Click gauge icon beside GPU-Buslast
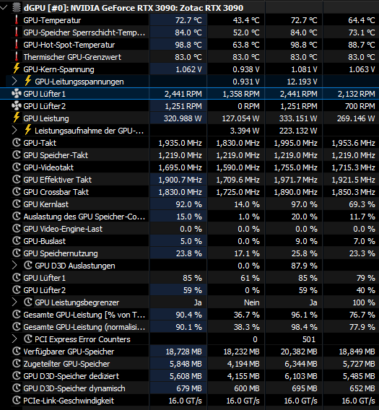 point(17,241)
